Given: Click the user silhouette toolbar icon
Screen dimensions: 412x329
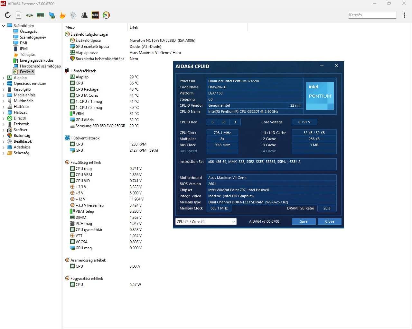Looking at the screenshot, I should coord(84,15).
